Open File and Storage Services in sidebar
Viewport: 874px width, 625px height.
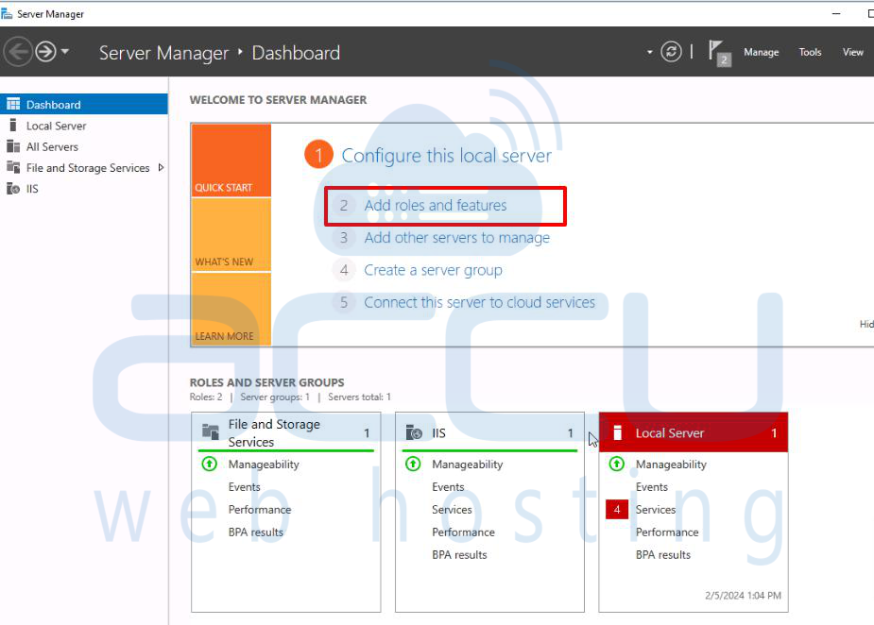point(83,168)
